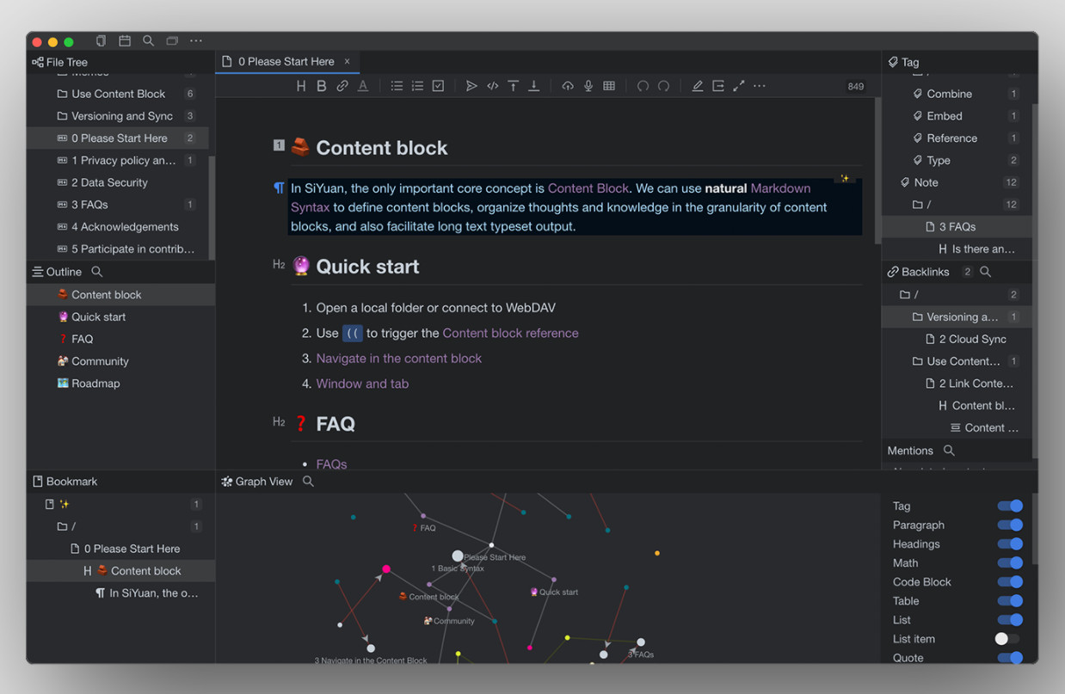
Task: Click the insert-after arrow-down toolbar icon
Action: [x=533, y=86]
